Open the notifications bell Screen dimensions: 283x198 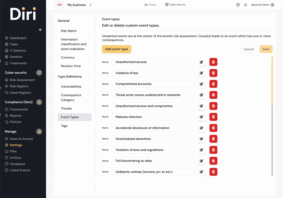(246, 5)
